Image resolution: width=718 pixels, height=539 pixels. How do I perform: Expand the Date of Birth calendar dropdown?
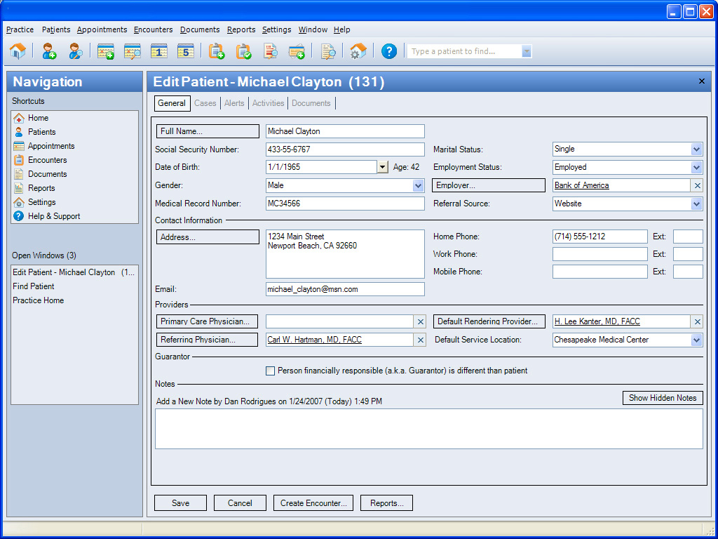[x=383, y=167]
